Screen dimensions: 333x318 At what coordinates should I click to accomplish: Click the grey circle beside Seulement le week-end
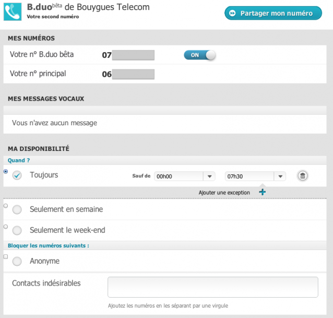17,230
